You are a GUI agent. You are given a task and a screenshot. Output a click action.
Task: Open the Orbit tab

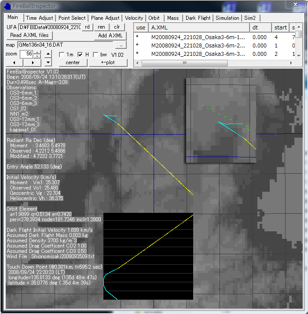[154, 18]
